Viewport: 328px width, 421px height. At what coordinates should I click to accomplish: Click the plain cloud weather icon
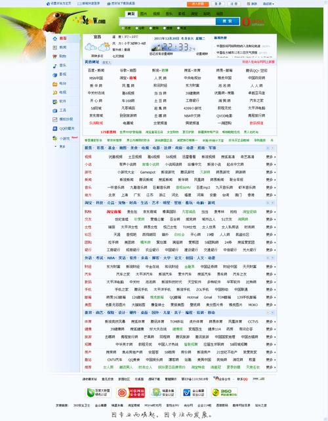pos(91,47)
